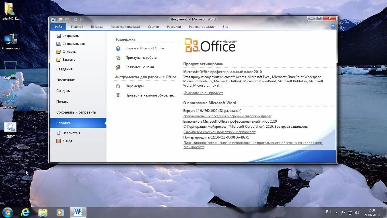Screen dimensions: 387x218
Task: Select the highlighted Справка menu item
Action: click(78, 123)
